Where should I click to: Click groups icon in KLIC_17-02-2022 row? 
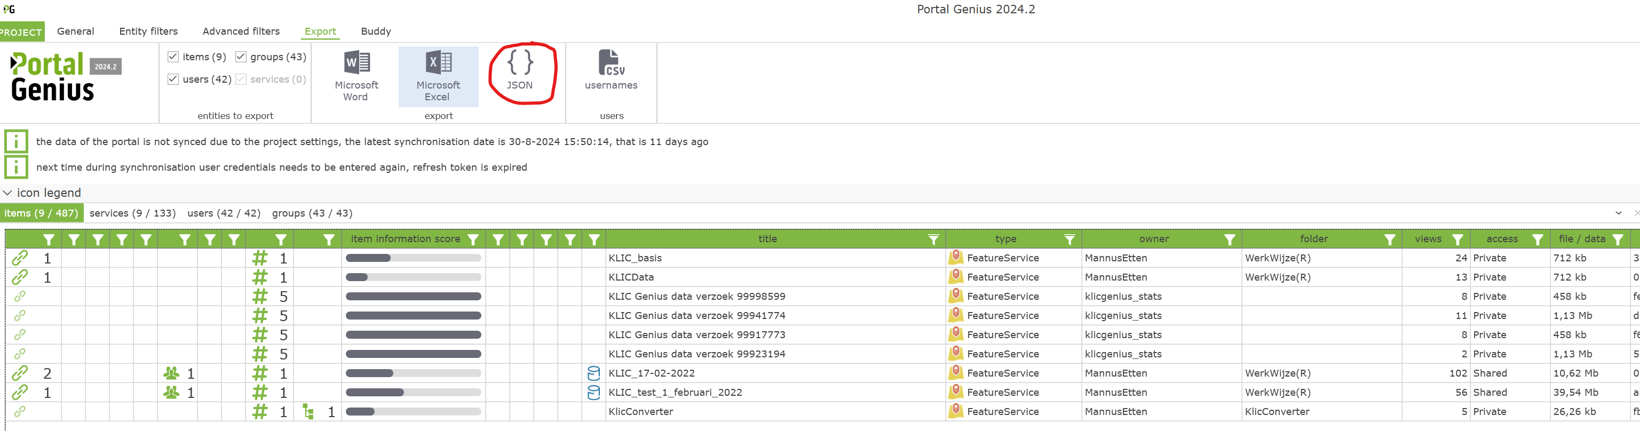tap(171, 373)
